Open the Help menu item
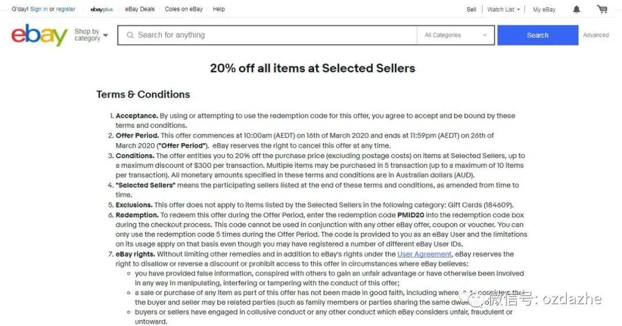This screenshot has width=622, height=326. (219, 9)
